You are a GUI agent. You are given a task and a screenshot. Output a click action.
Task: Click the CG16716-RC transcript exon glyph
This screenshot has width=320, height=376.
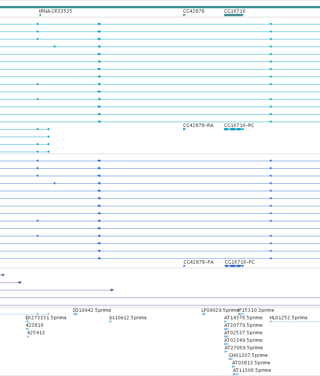click(234, 129)
